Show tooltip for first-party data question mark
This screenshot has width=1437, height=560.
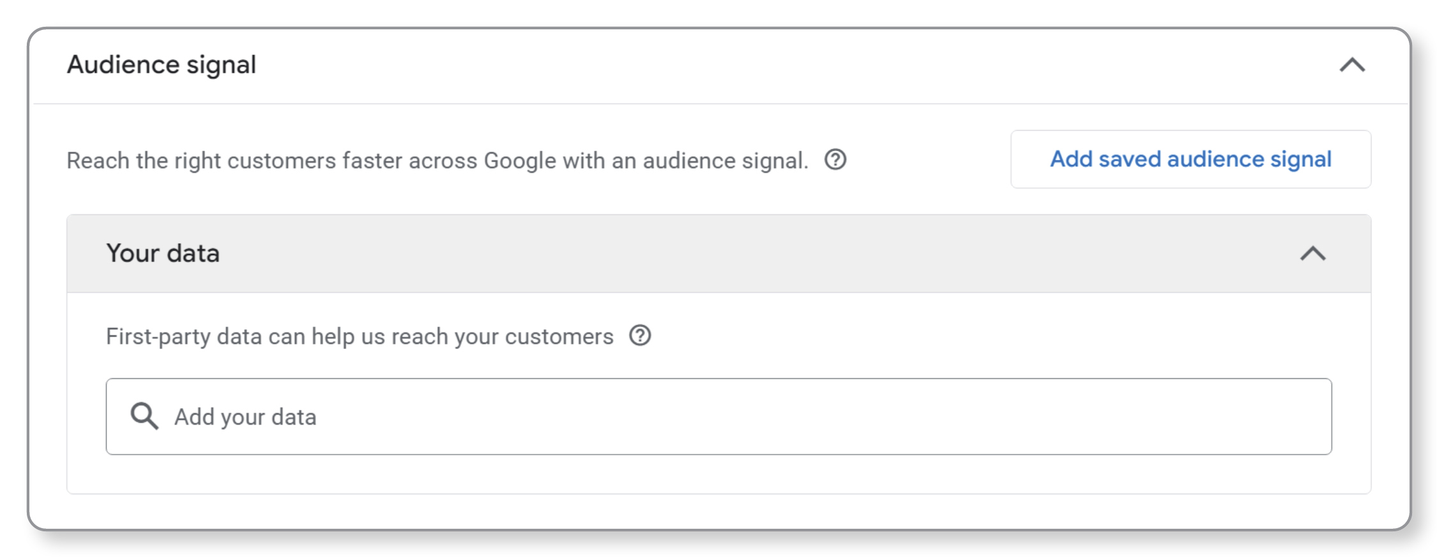[x=640, y=335]
